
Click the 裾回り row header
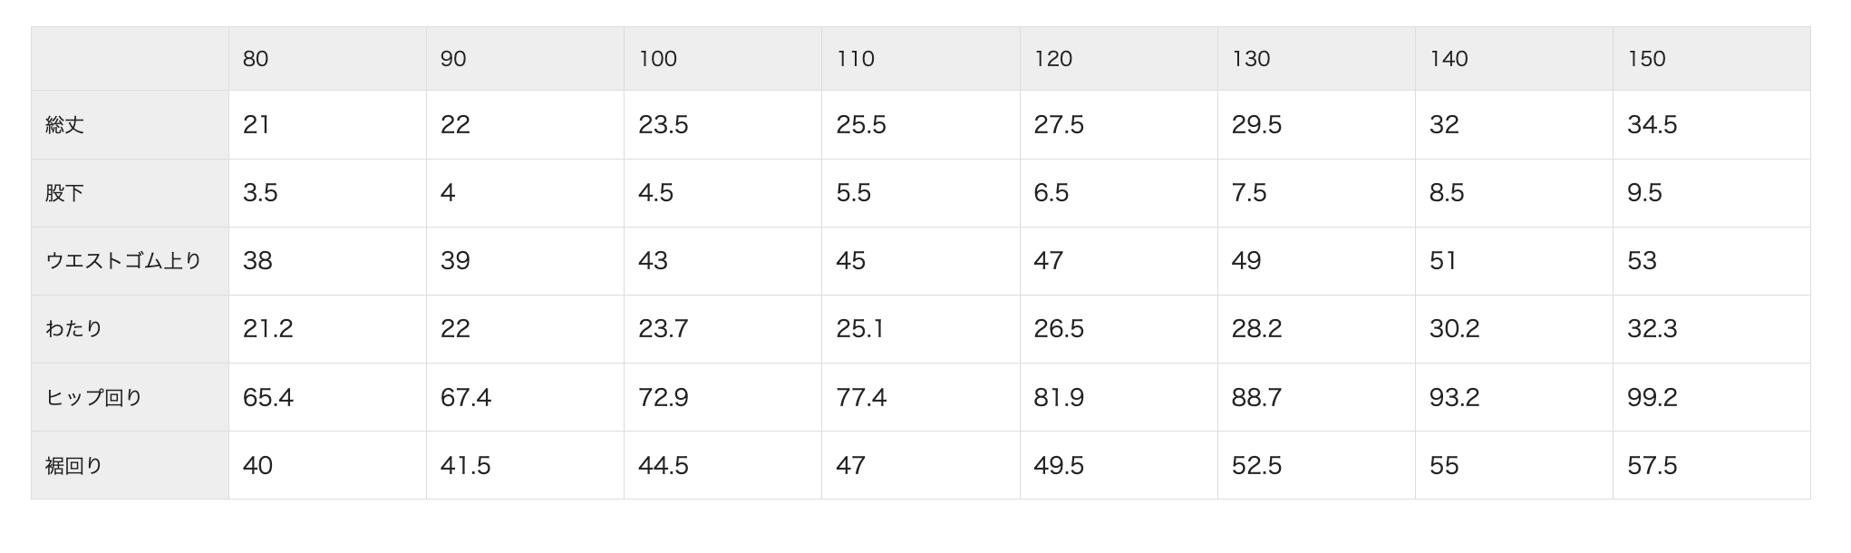click(74, 466)
